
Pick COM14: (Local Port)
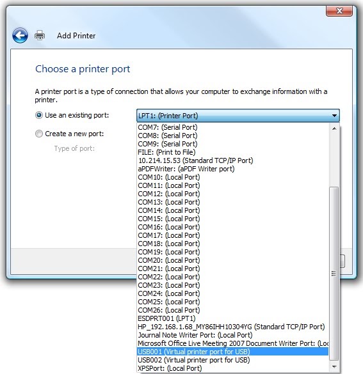click(x=233, y=210)
